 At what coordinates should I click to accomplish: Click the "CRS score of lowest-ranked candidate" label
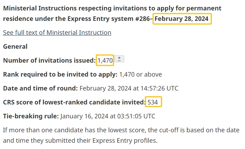pos(74,102)
